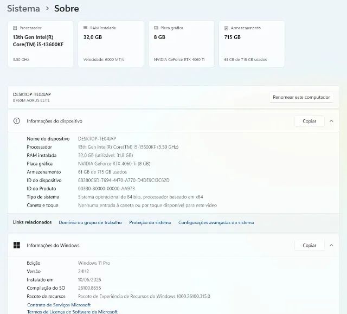347x314 pixels.
Task: Select the Pacote de recursos value
Action: click(x=144, y=296)
